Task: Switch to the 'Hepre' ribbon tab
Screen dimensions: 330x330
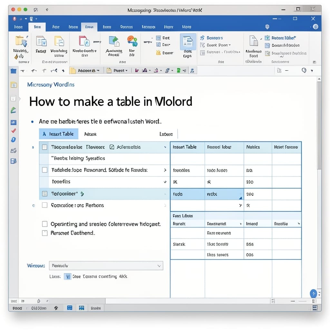Action: [169, 27]
